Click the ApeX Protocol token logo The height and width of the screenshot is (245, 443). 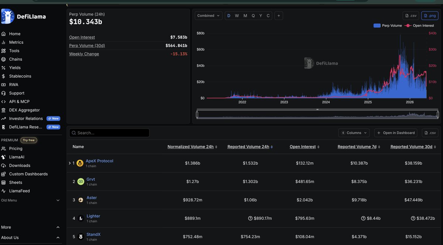tap(80, 163)
